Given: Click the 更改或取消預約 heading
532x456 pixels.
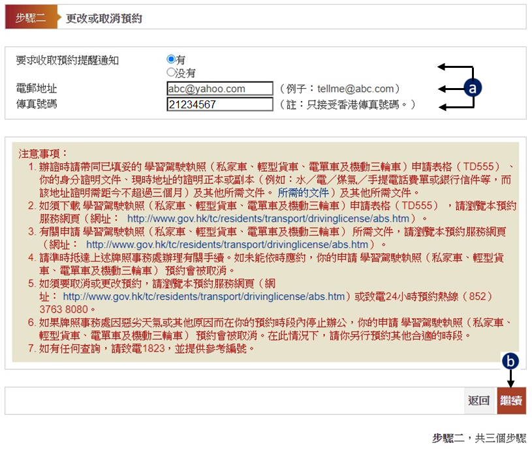Looking at the screenshot, I should coord(104,19).
